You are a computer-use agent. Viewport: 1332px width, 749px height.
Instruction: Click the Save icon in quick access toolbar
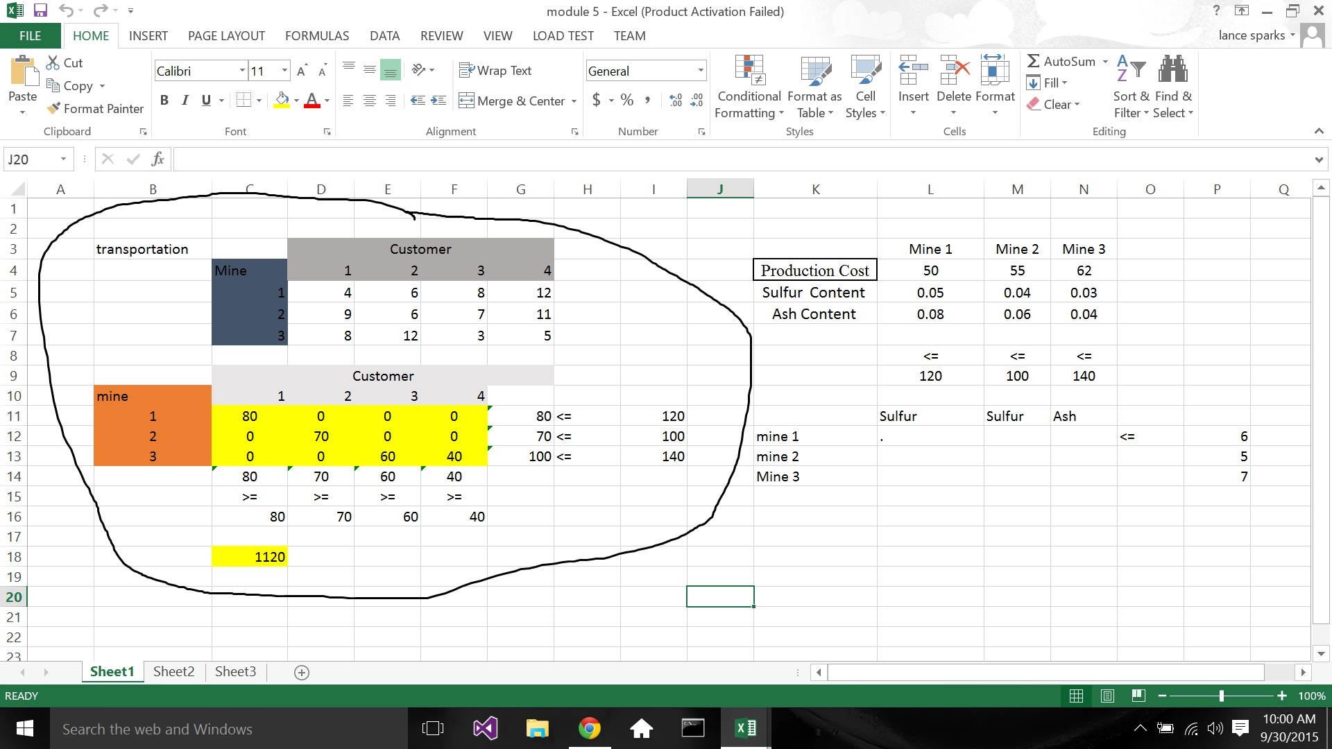pyautogui.click(x=40, y=10)
